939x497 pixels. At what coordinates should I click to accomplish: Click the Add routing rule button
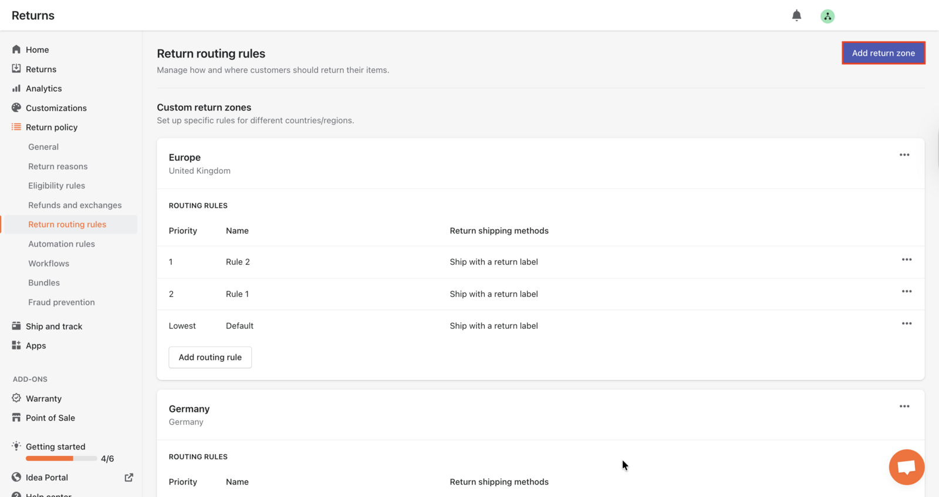(x=210, y=357)
